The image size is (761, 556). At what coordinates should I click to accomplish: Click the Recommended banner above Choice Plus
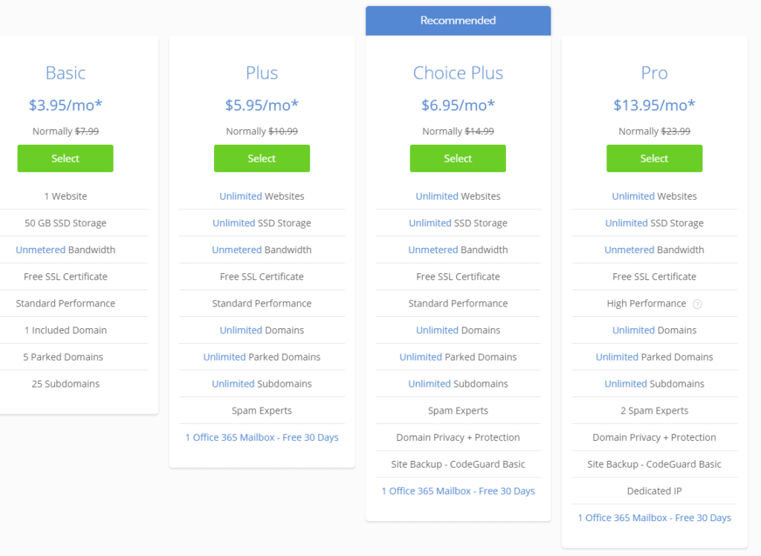click(458, 21)
